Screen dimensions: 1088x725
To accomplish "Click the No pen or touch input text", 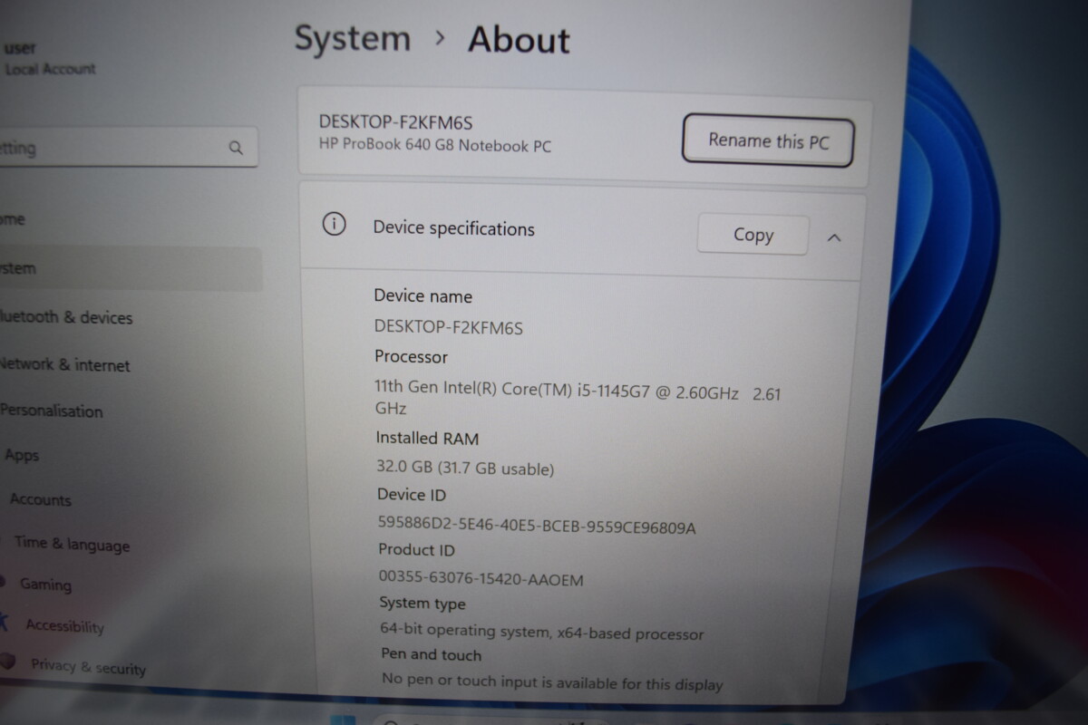I will [552, 681].
